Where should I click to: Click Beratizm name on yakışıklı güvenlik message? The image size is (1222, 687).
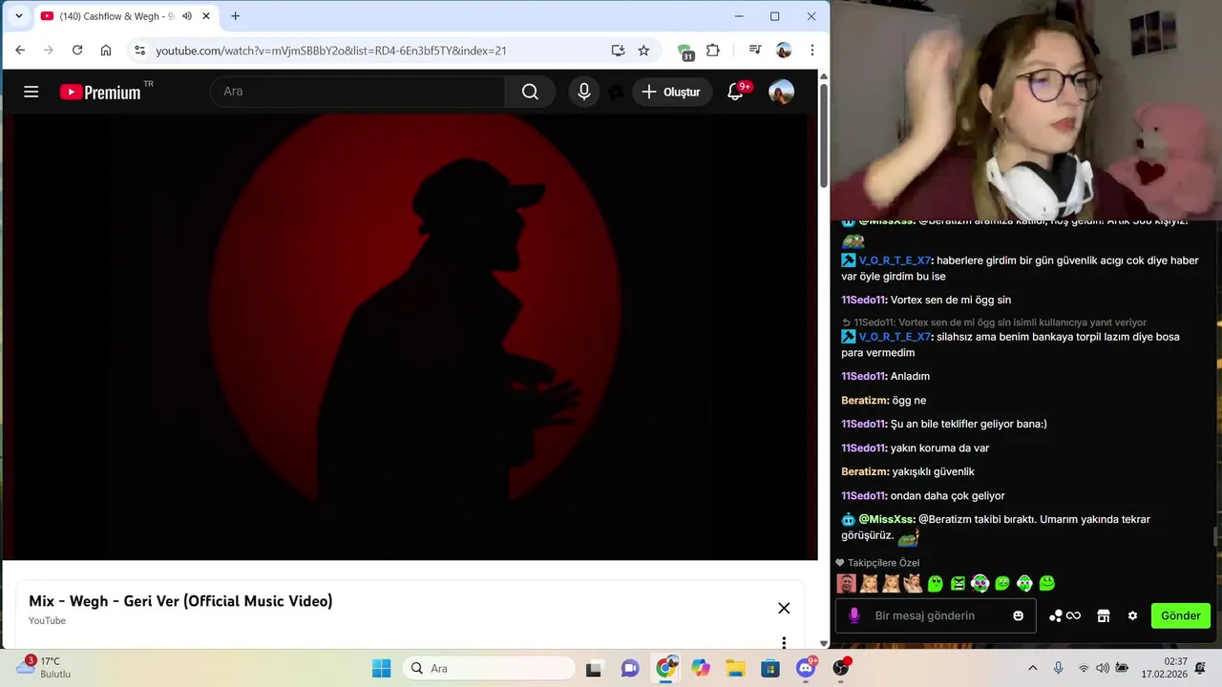point(864,472)
